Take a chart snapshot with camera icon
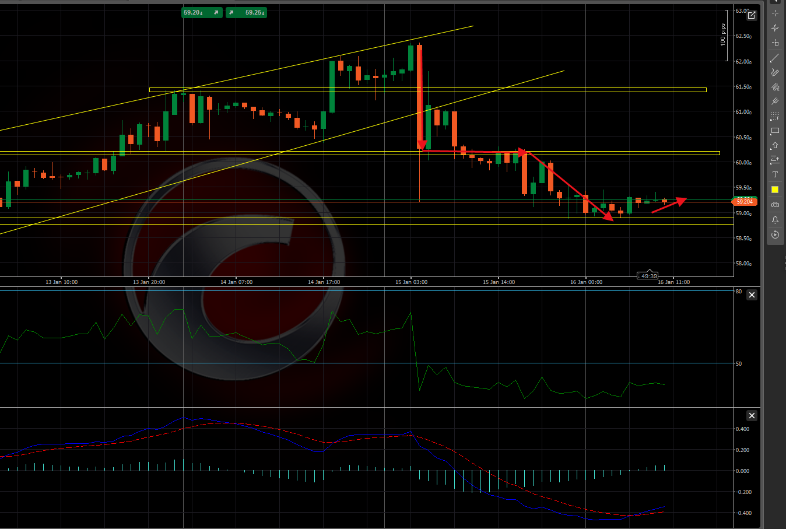The image size is (786, 529). coord(775,205)
